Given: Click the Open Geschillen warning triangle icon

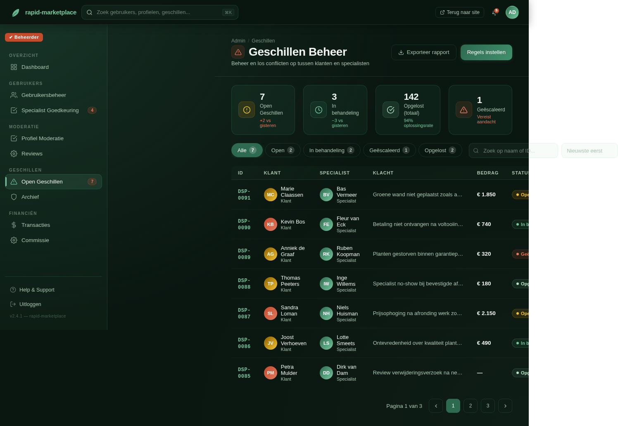Looking at the screenshot, I should pyautogui.click(x=14, y=181).
